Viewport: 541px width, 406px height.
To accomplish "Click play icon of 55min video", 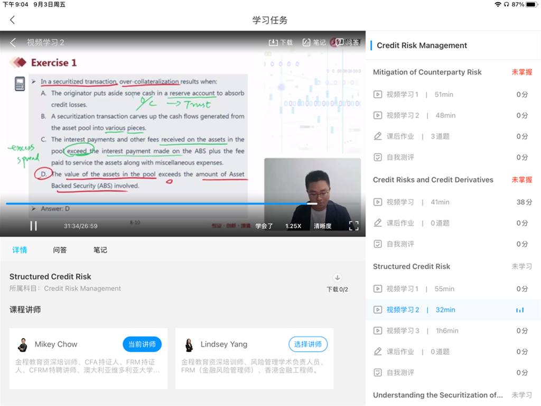I will tap(378, 289).
